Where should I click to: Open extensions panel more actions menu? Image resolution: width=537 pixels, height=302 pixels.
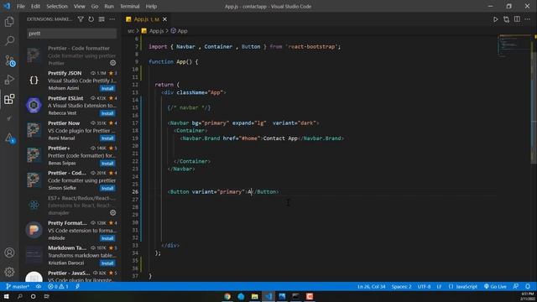click(112, 19)
